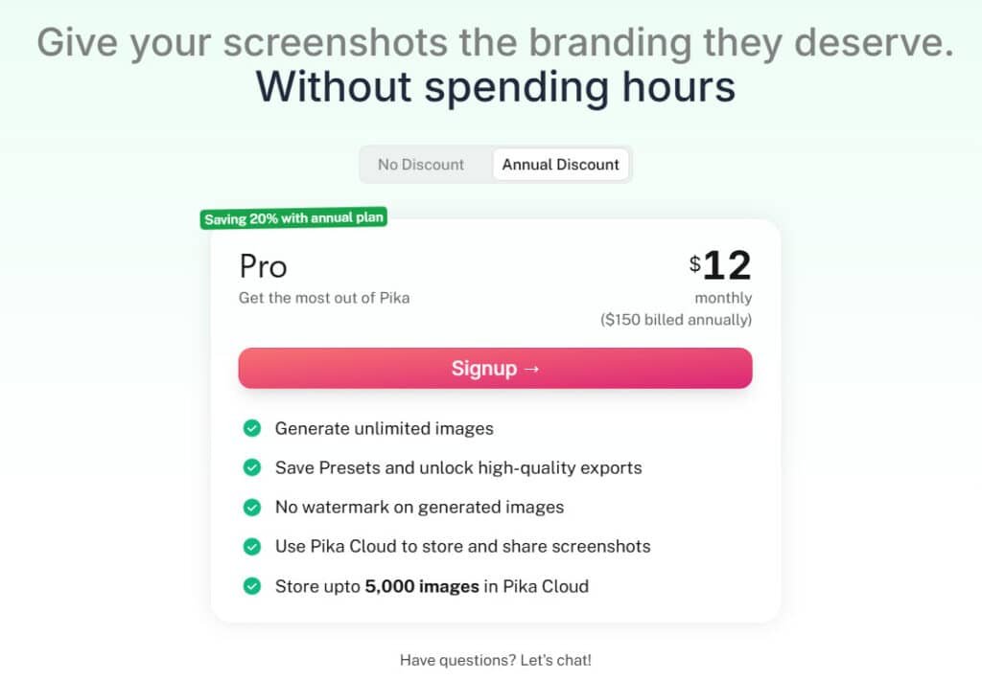Click check icon next to Use Pika Cloud
The width and height of the screenshot is (982, 680).
point(252,546)
